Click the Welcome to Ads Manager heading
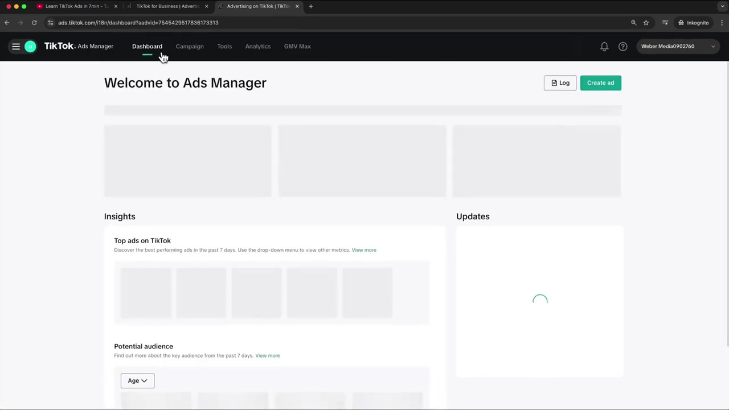The height and width of the screenshot is (410, 729). coord(185,83)
